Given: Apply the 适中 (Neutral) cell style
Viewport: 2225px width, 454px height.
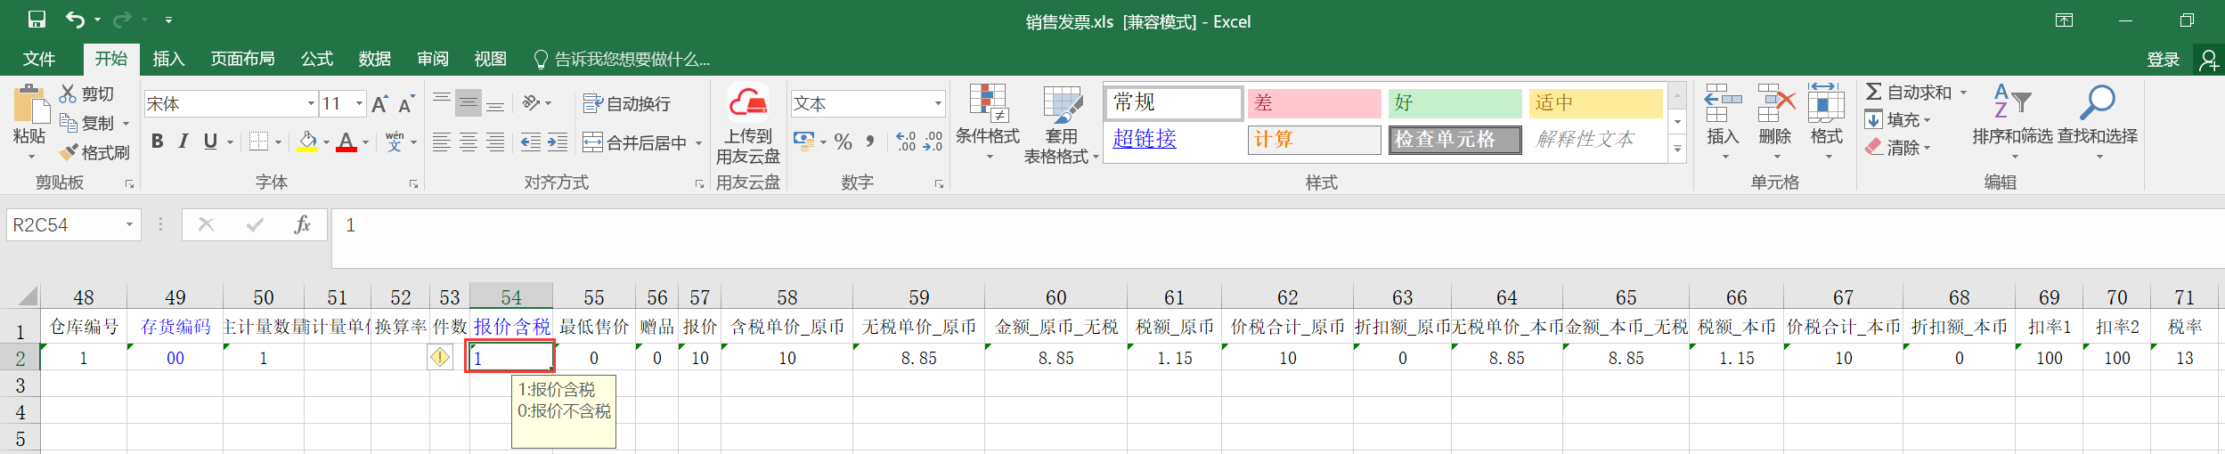Looking at the screenshot, I should click(x=1595, y=103).
